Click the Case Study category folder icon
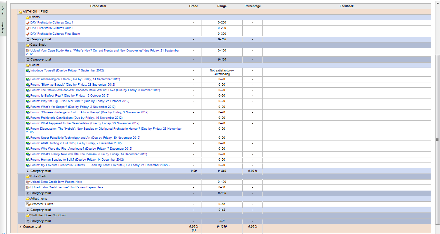The width and height of the screenshot is (440, 234). click(28, 45)
